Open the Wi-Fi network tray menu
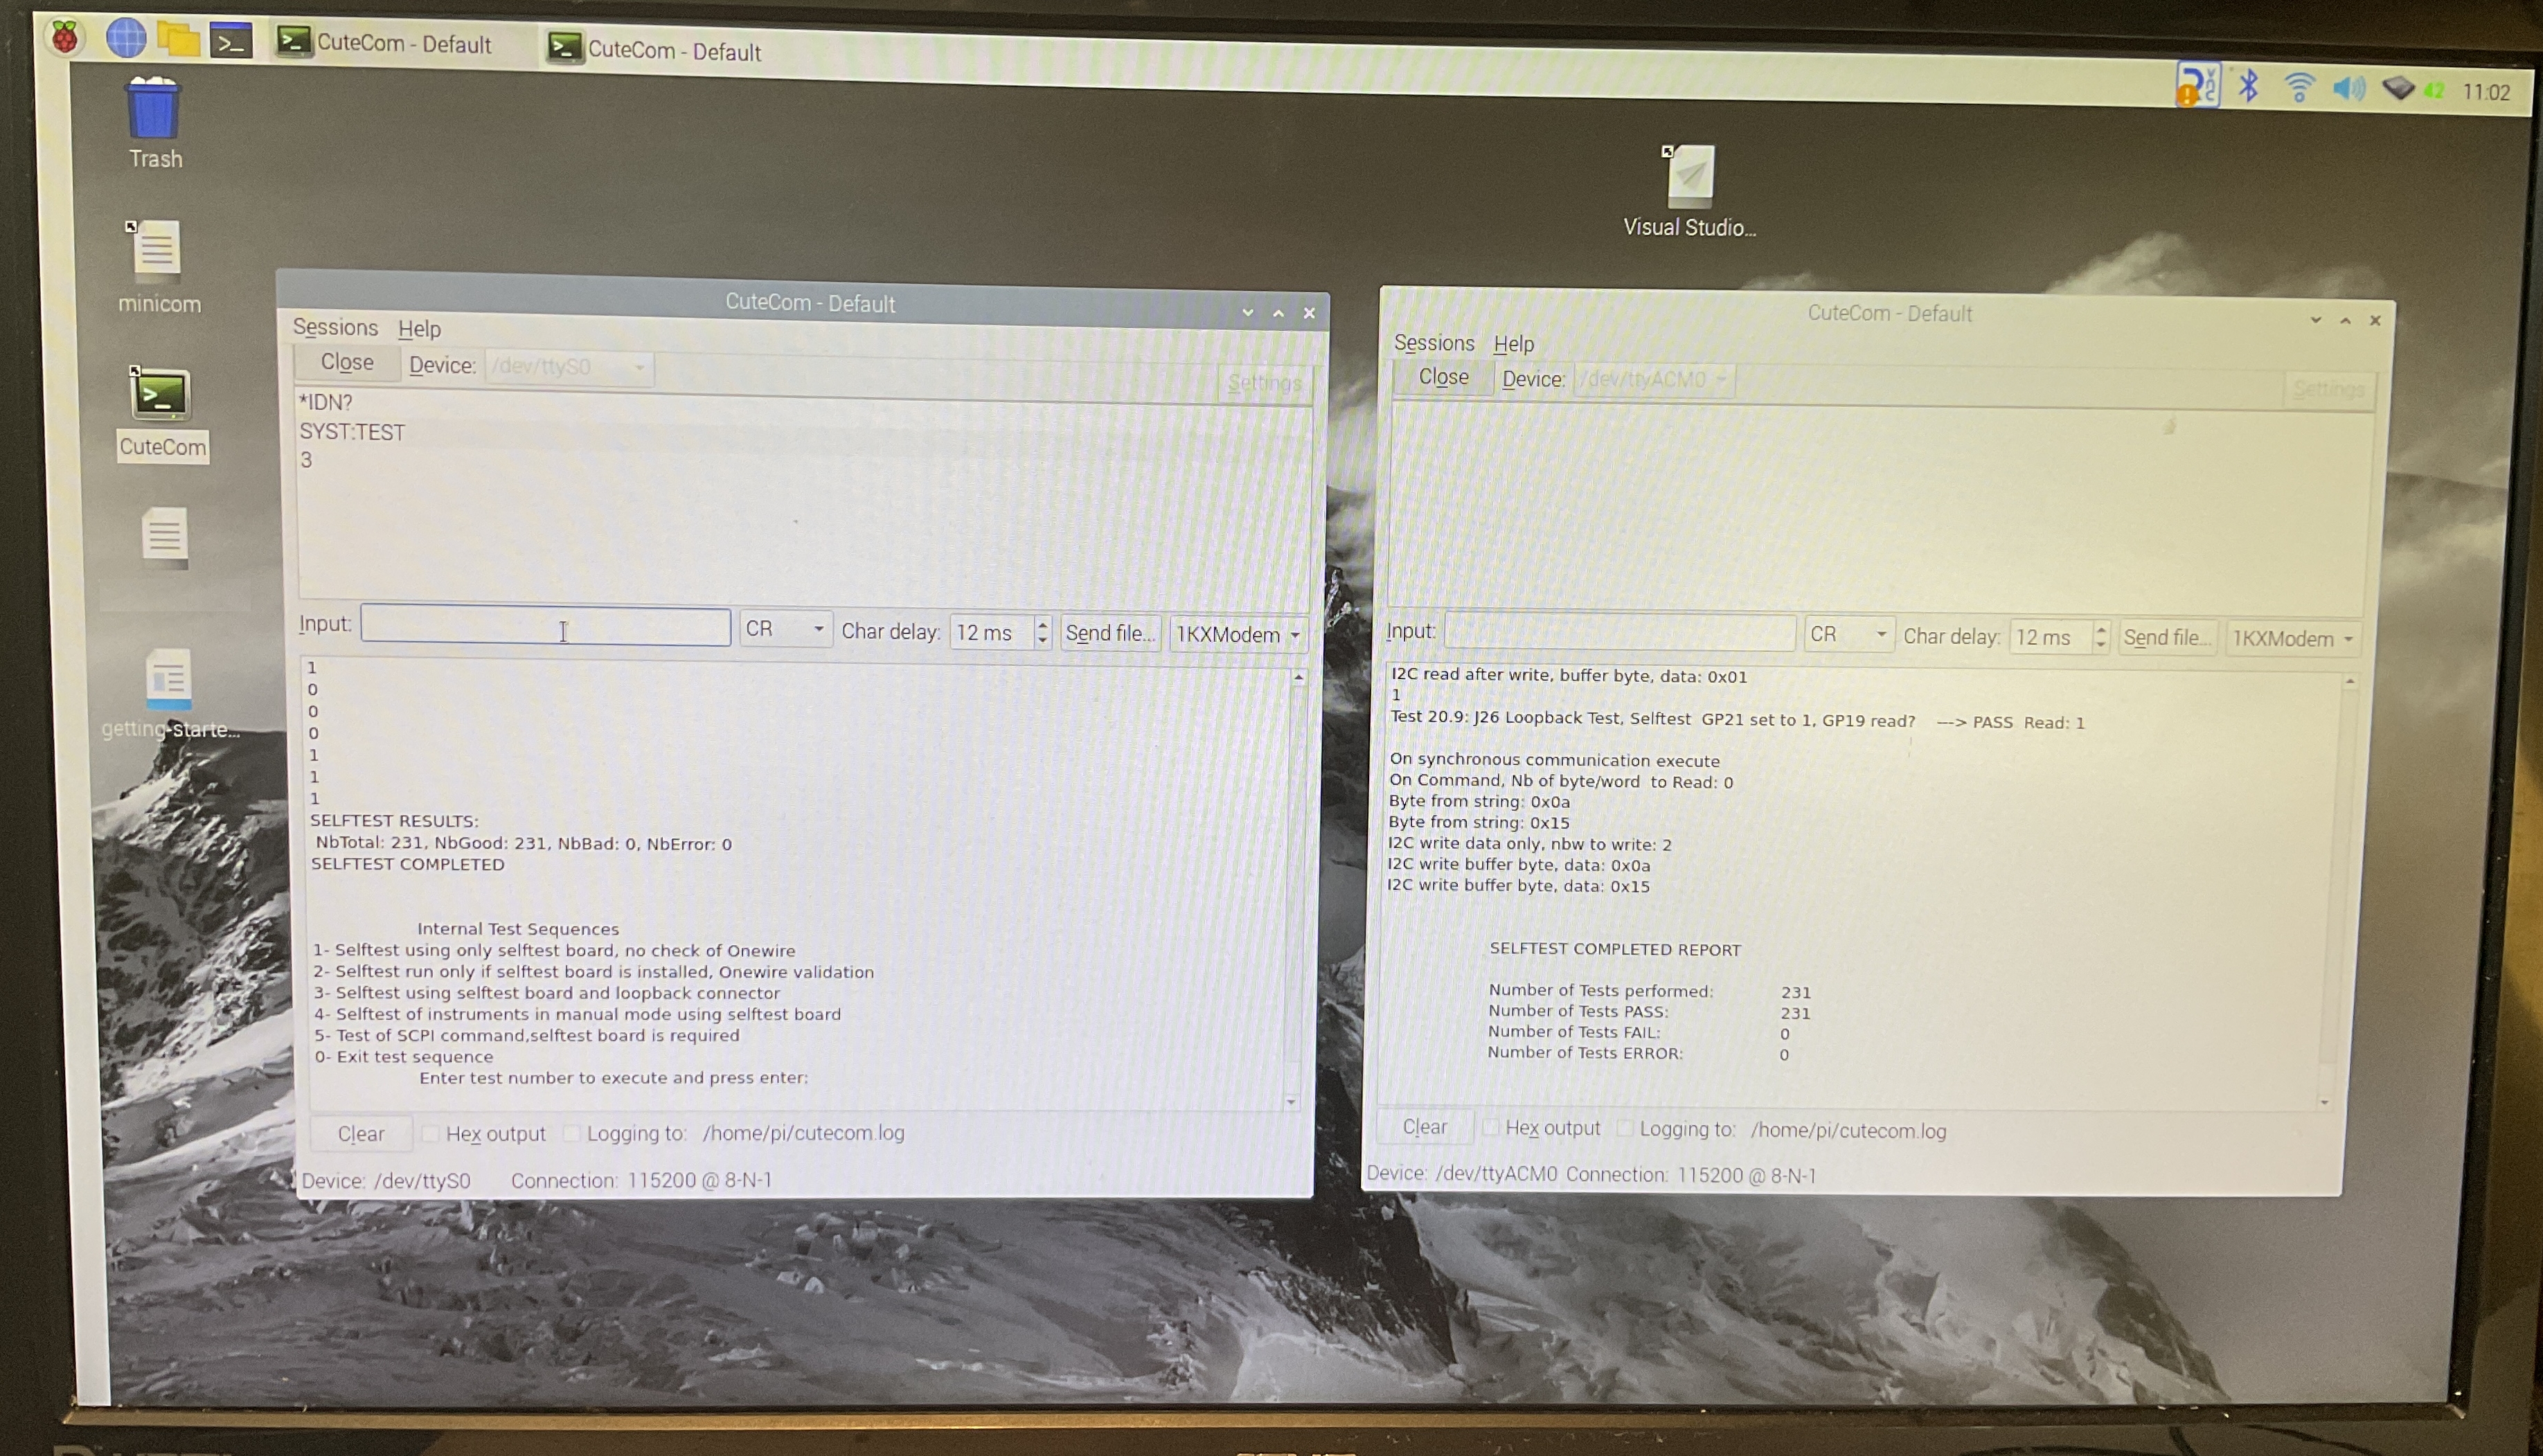This screenshot has height=1456, width=2543. [2299, 88]
